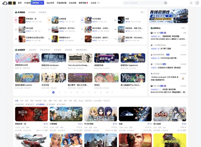The width and height of the screenshot is (201, 147).
Task: Open the 穿雾列车 Fogpiercer thumbnail
Action: coord(133,58)
